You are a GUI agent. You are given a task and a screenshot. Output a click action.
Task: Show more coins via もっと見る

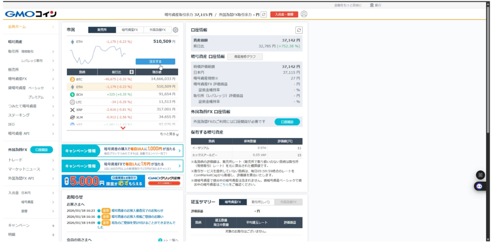[169, 134]
